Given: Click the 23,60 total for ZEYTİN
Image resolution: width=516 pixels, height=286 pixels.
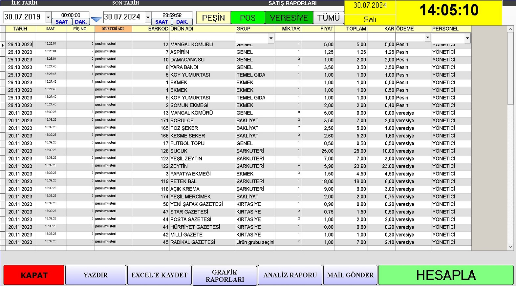Looking at the screenshot, I should (351, 166).
